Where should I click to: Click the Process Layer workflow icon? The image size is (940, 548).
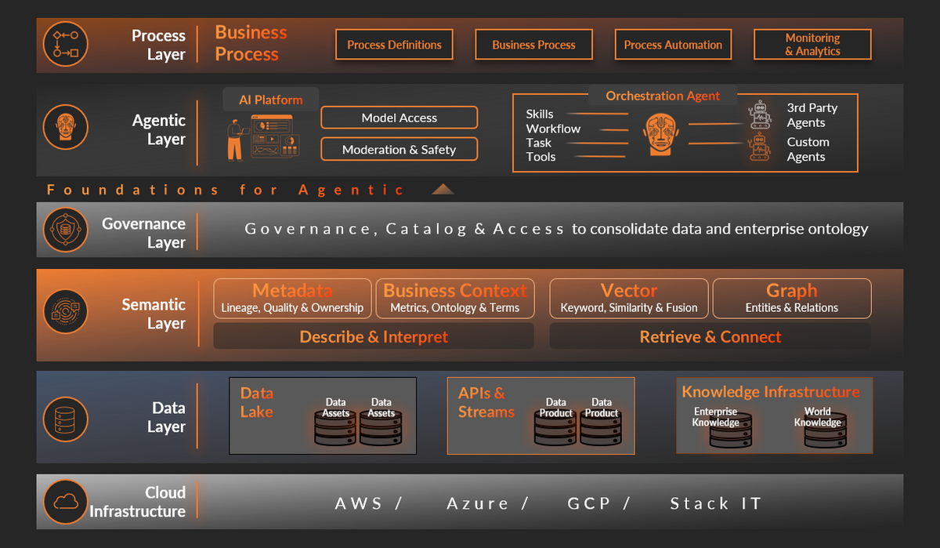pyautogui.click(x=66, y=45)
